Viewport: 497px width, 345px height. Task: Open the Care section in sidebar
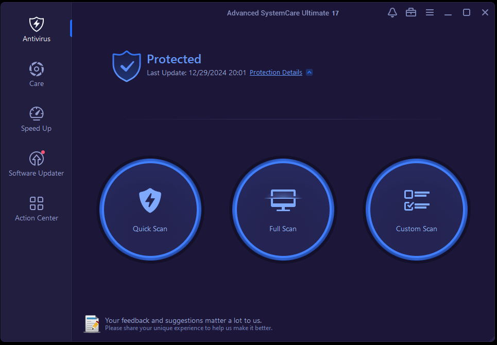click(x=37, y=75)
